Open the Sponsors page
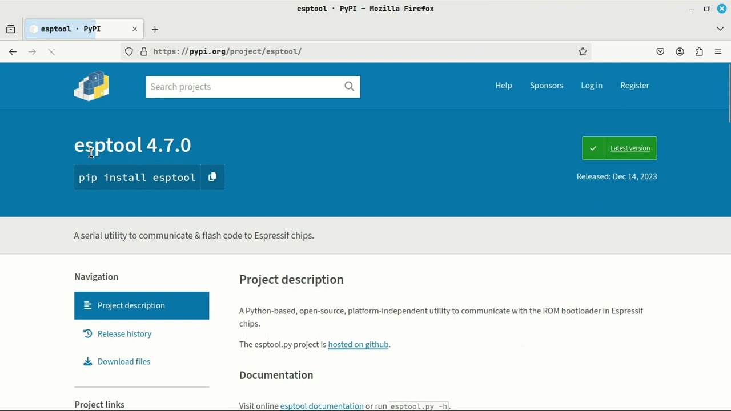The image size is (731, 411). (x=547, y=86)
